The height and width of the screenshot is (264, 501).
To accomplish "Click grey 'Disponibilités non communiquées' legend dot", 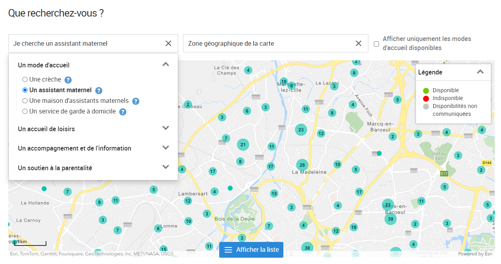I will click(x=425, y=106).
